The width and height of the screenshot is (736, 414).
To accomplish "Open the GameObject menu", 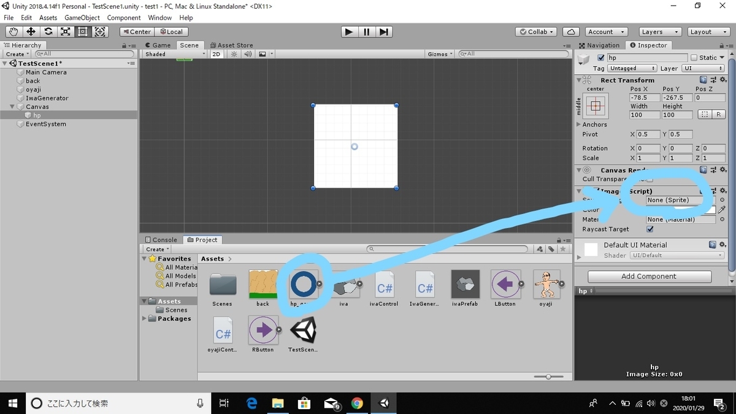I will (x=82, y=18).
